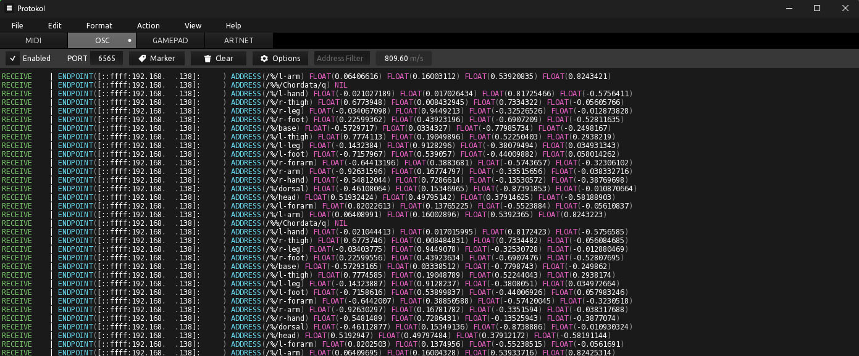Click the 809.60 m/s message rate readout
Viewport: 859px width, 356px height.
click(x=404, y=59)
